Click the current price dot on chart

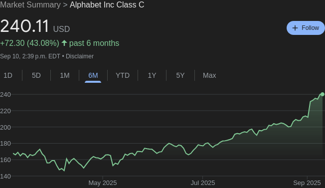pos(323,94)
